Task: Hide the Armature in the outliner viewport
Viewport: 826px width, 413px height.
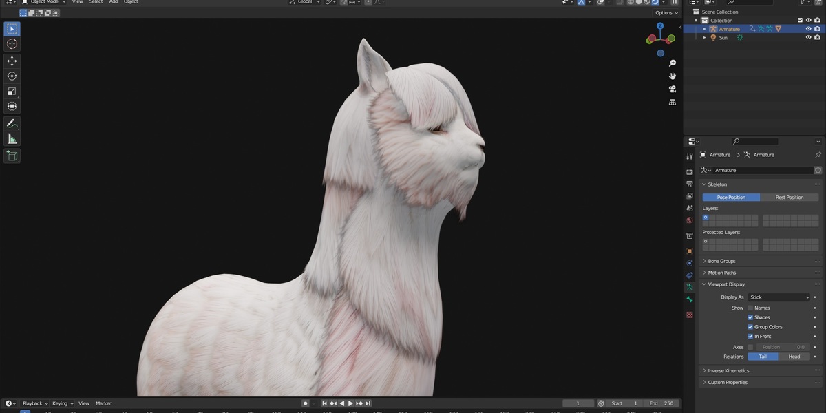Action: 809,29
